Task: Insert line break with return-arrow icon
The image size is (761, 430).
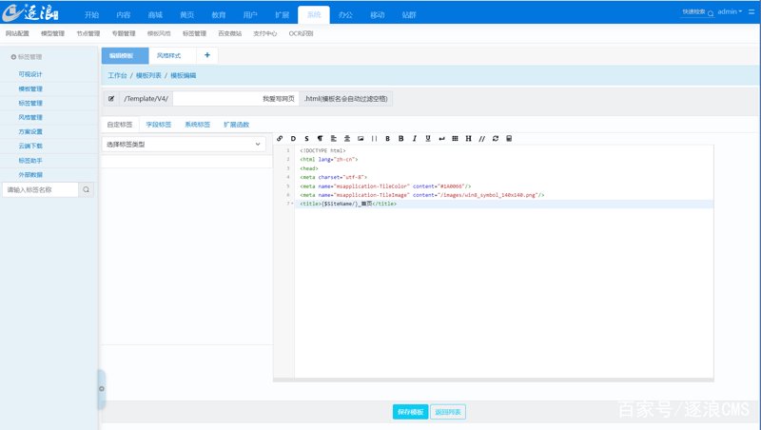Action: tap(441, 138)
